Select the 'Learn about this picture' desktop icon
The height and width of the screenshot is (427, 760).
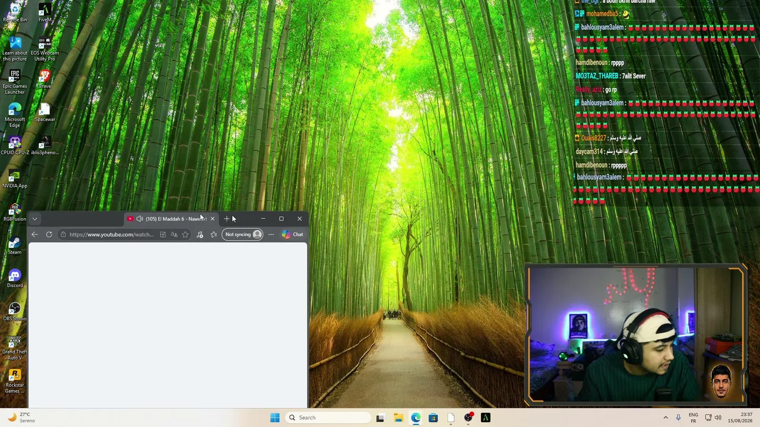tap(15, 49)
